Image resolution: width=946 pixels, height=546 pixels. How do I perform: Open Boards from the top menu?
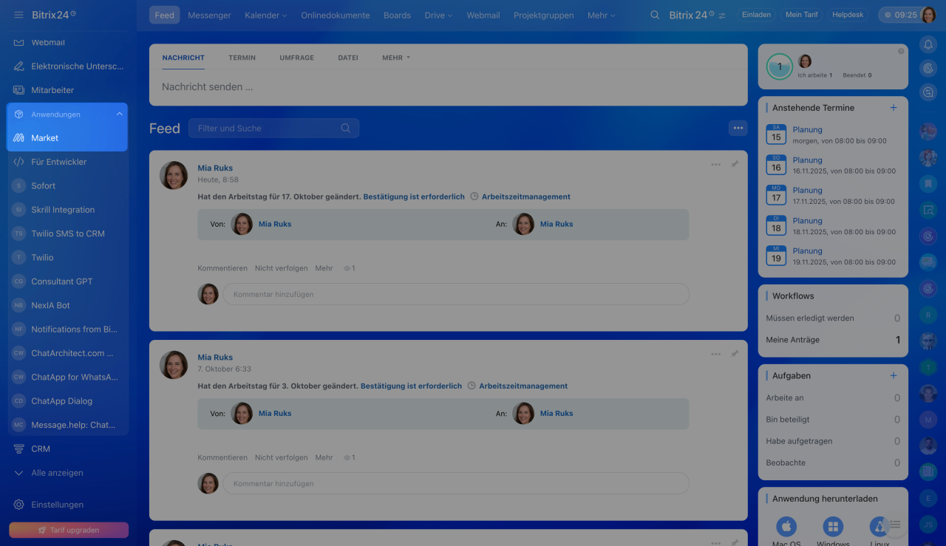coord(397,15)
